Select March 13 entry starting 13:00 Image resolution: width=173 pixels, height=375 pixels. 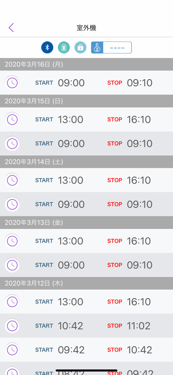pos(86,241)
